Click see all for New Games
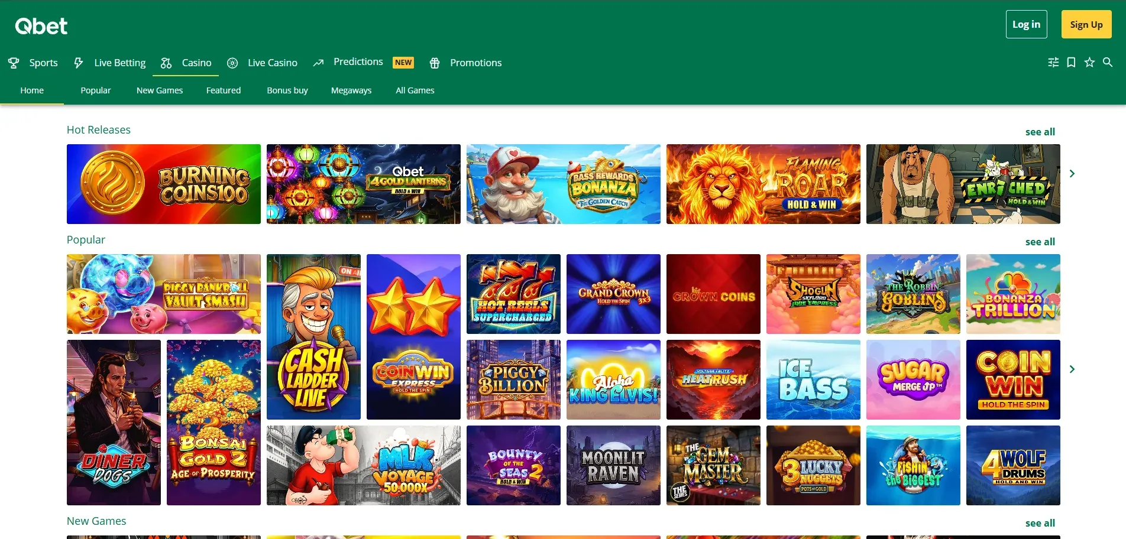 tap(1040, 523)
